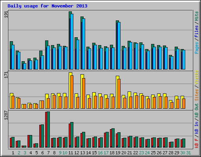Select the cyan hits bar for day 13
This screenshot has height=157, width=201.
click(x=84, y=44)
